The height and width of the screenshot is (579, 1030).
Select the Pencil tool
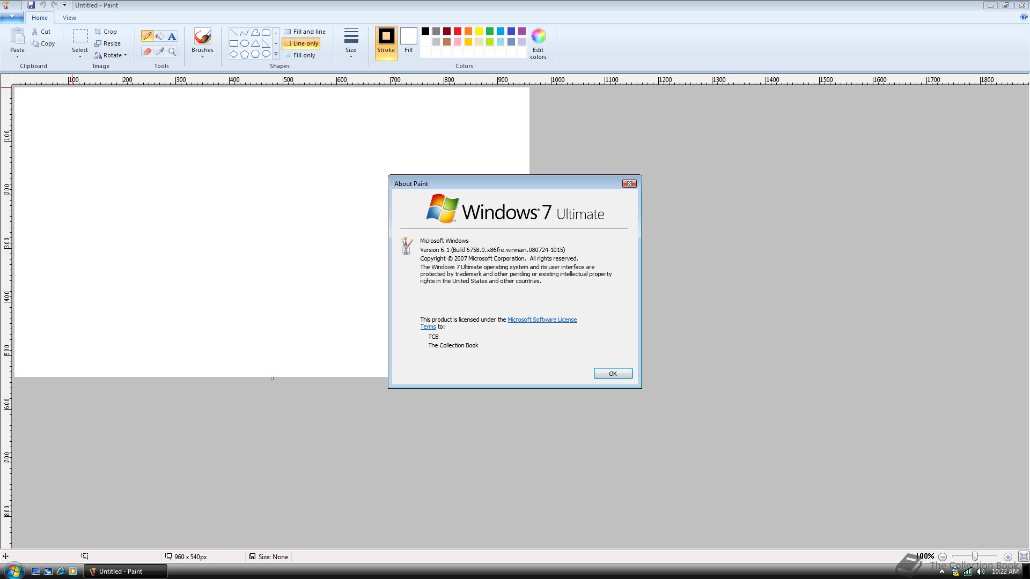[x=147, y=36]
